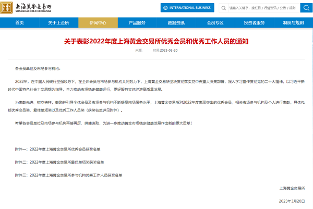Click the signature 上海黄金交易所 at bottom right
The width and height of the screenshot is (313, 209).
click(x=292, y=188)
